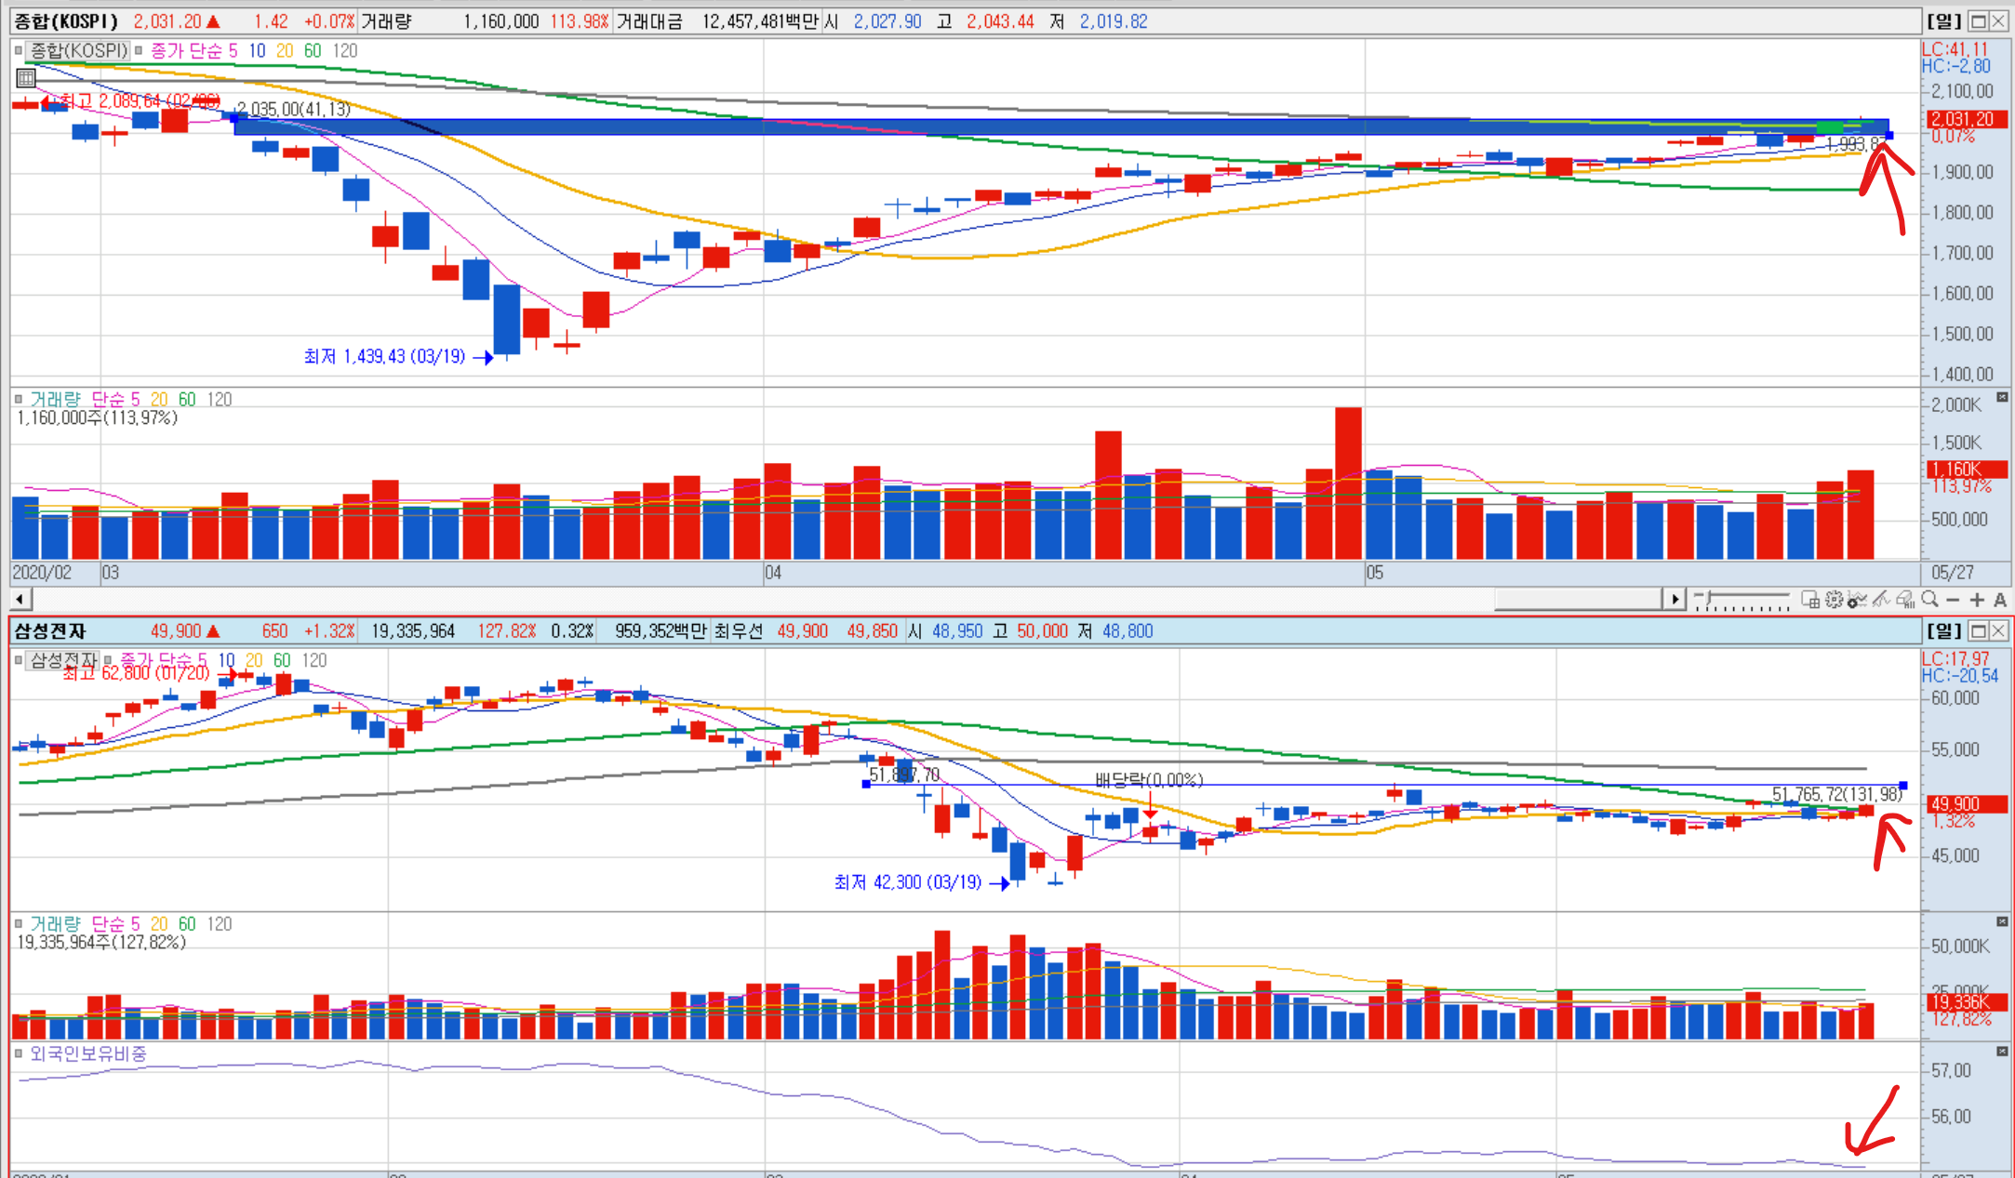Click the 'A' auto-scale icon
The height and width of the screenshot is (1178, 2015).
pos(2000,600)
